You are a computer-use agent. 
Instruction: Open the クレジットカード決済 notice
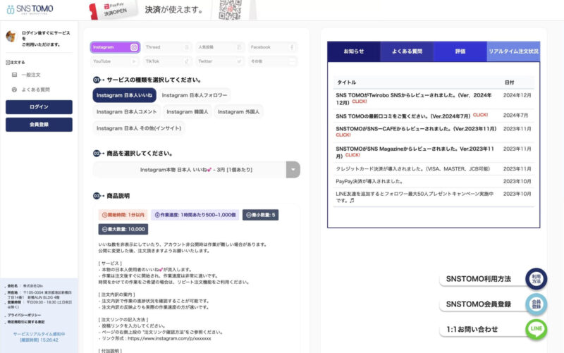point(412,168)
